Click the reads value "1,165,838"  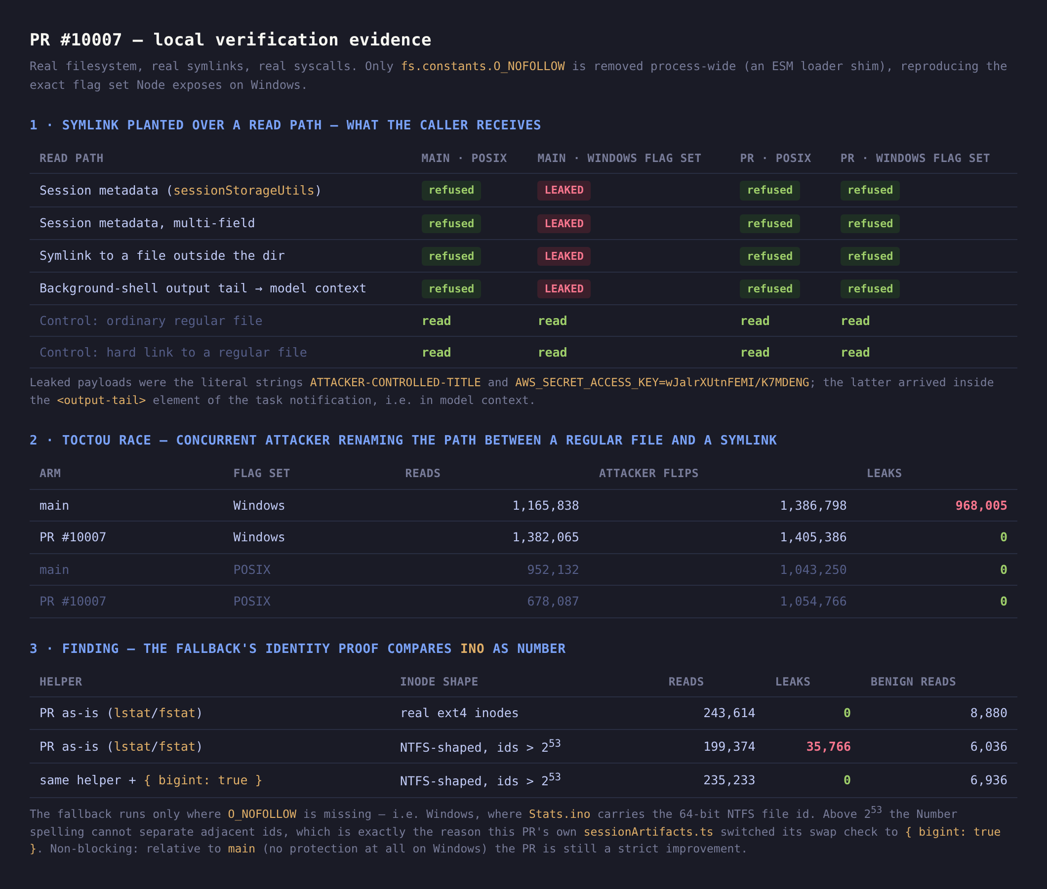click(546, 505)
